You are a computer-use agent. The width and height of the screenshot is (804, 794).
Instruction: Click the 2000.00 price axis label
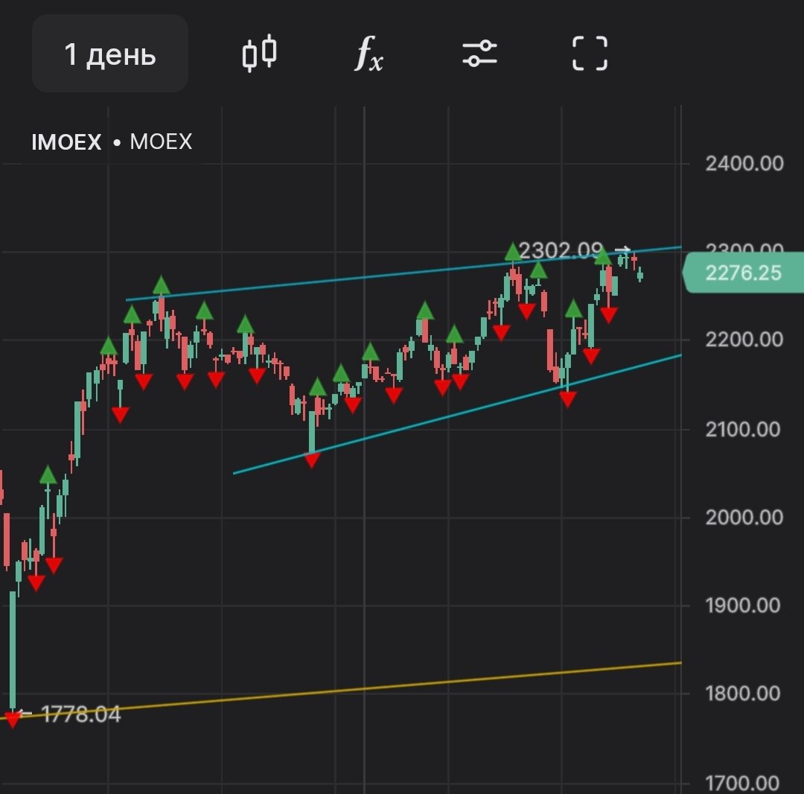(x=744, y=517)
